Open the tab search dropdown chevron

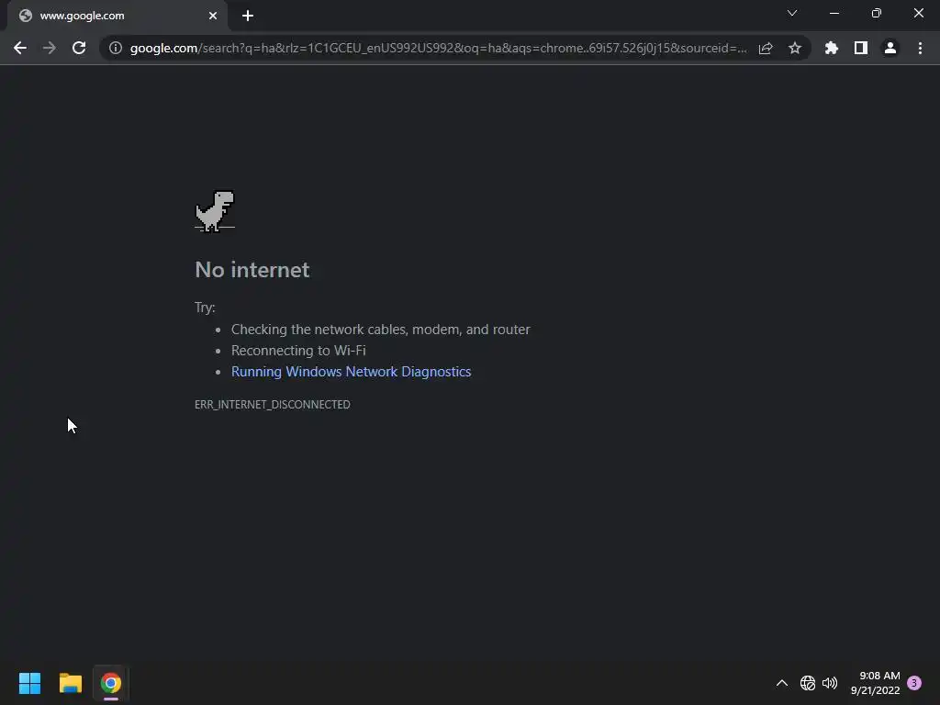point(792,13)
